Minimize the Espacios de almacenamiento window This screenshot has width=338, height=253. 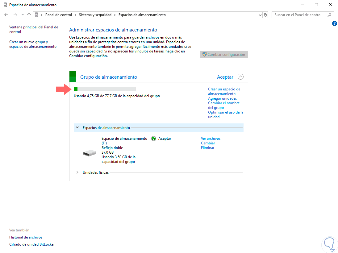click(x=303, y=5)
